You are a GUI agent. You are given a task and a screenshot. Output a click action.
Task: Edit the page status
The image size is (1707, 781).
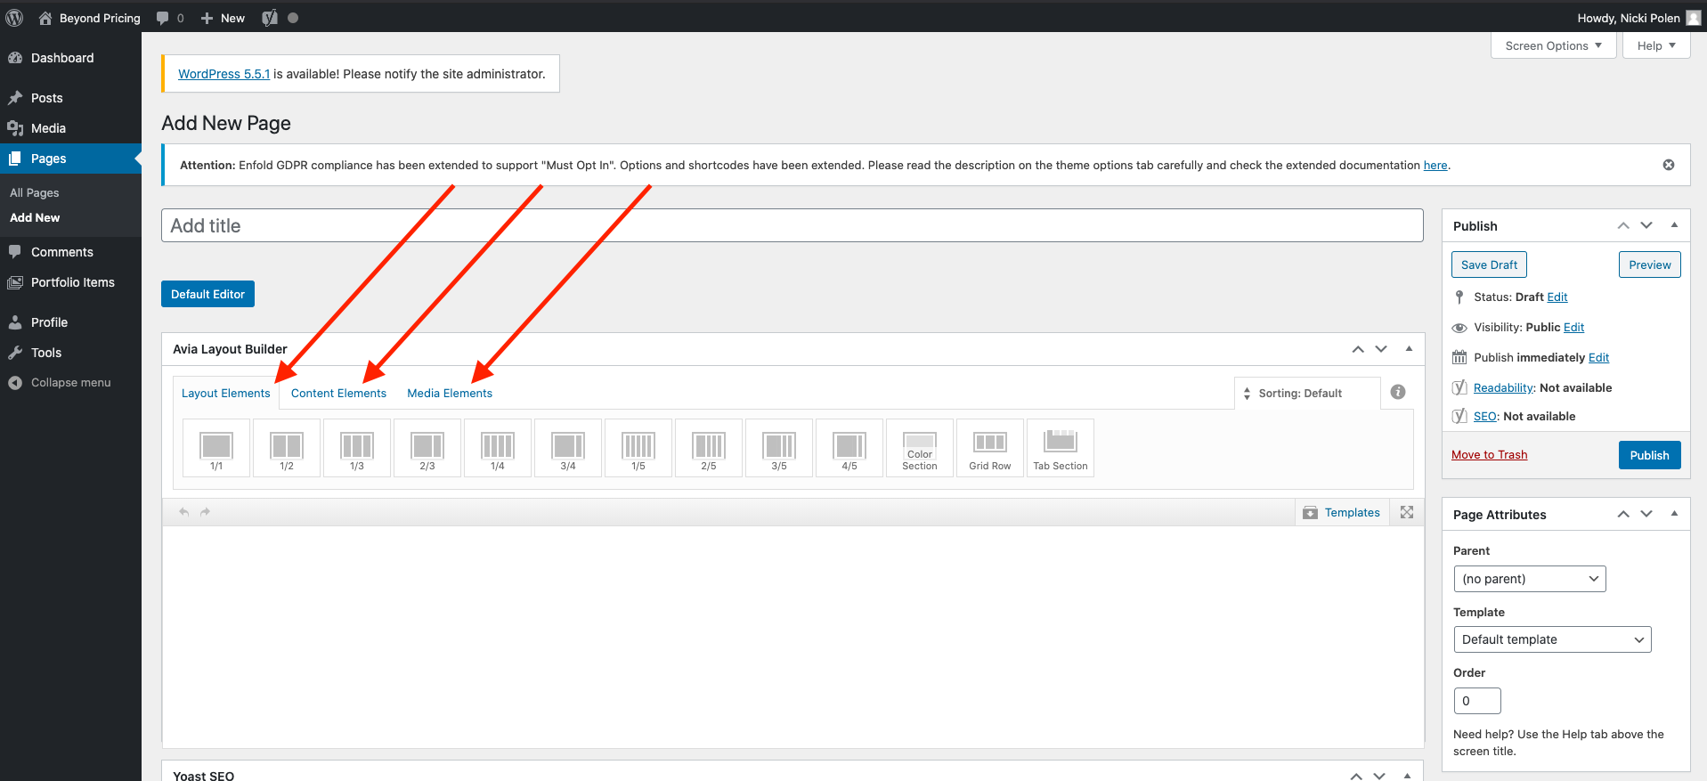coord(1557,297)
